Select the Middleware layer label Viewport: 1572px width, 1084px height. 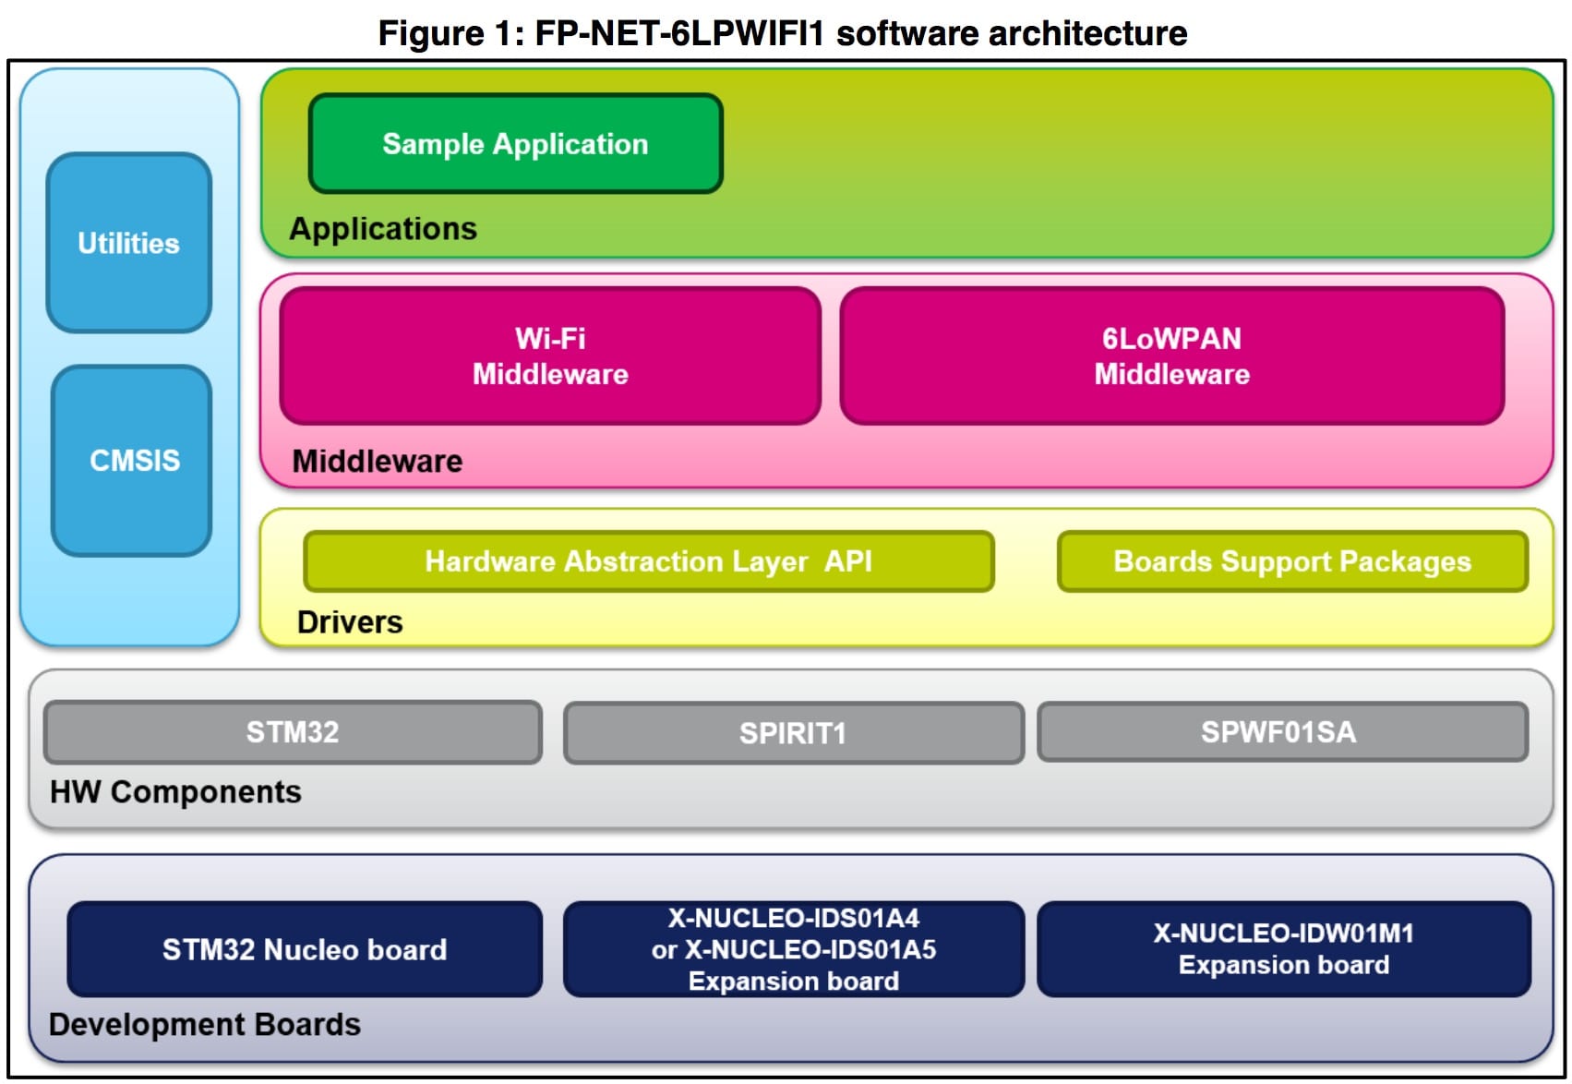[378, 461]
